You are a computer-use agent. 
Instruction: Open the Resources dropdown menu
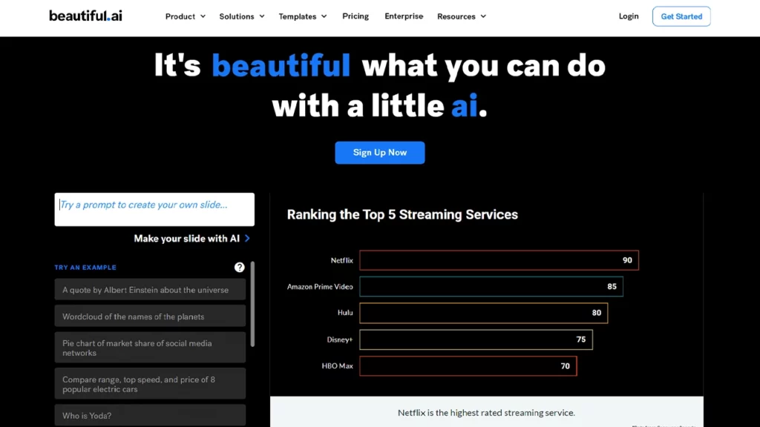pyautogui.click(x=462, y=16)
